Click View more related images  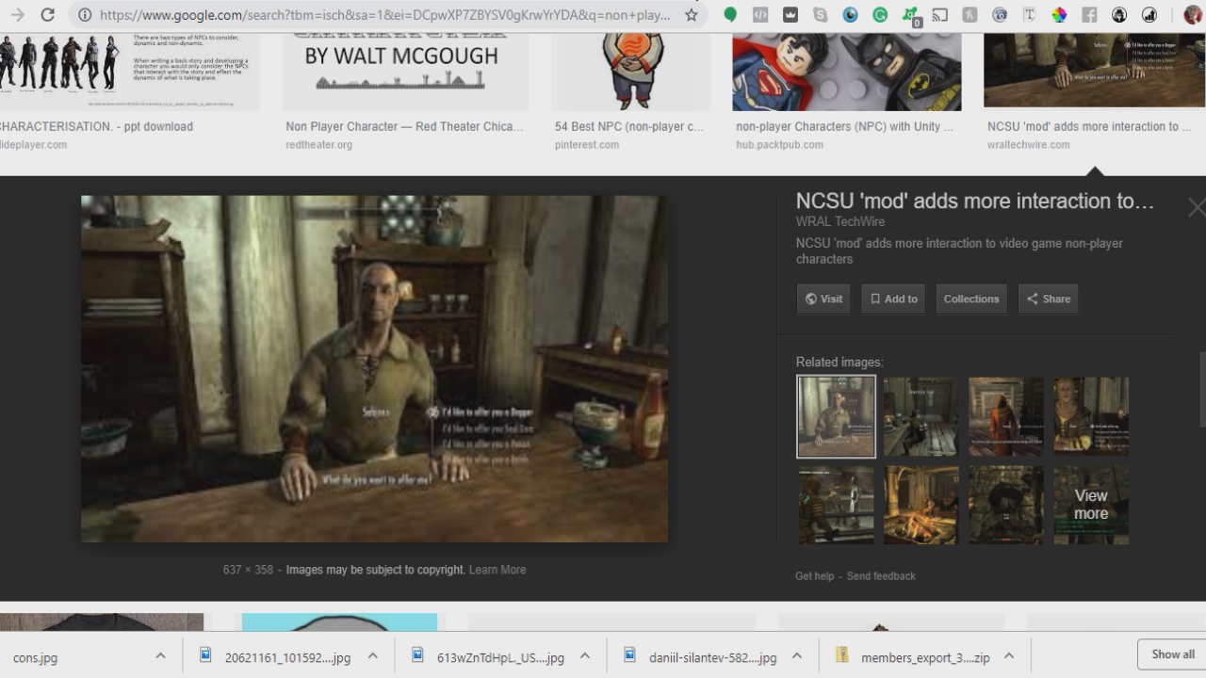(x=1091, y=505)
